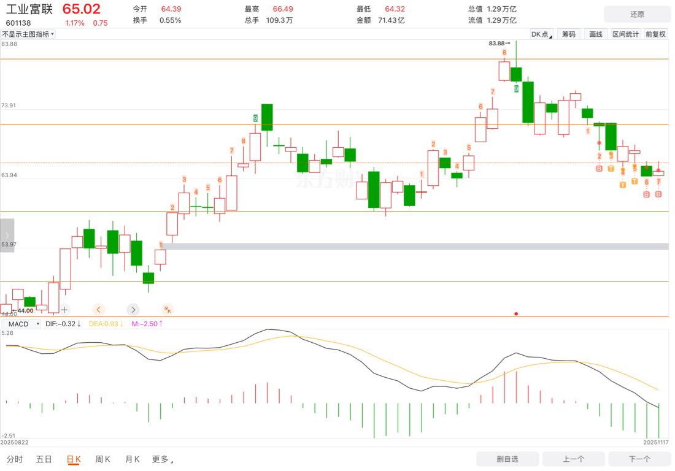Click the T signal marker under count 3
Viewport: 675px width, 471px height.
click(611, 169)
